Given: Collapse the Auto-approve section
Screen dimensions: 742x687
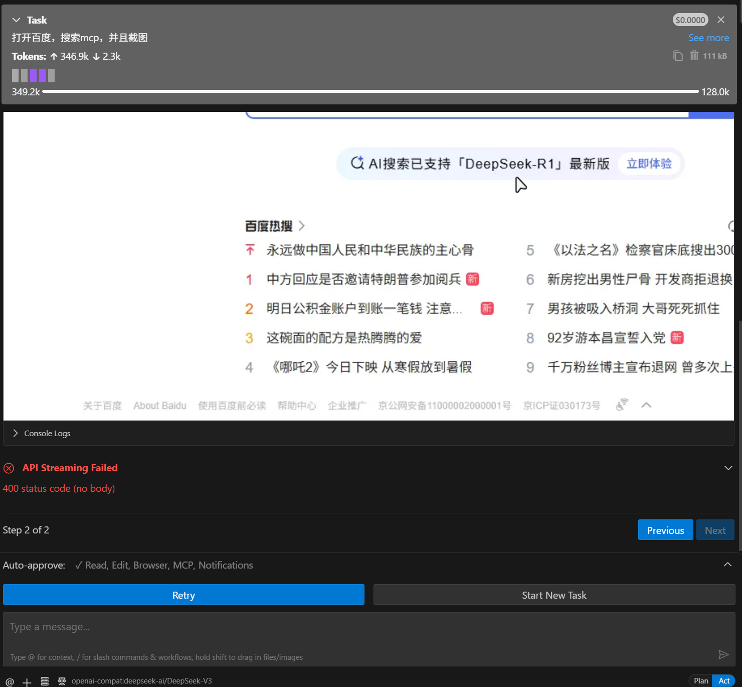Looking at the screenshot, I should [x=727, y=564].
